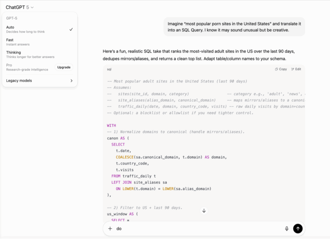Click the checkmark next to Auto

(71, 29)
